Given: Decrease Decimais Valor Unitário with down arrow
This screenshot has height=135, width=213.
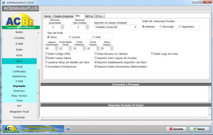Looking at the screenshot, I should (87, 28).
